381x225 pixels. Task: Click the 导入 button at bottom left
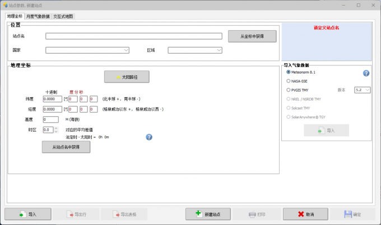pos(28,214)
